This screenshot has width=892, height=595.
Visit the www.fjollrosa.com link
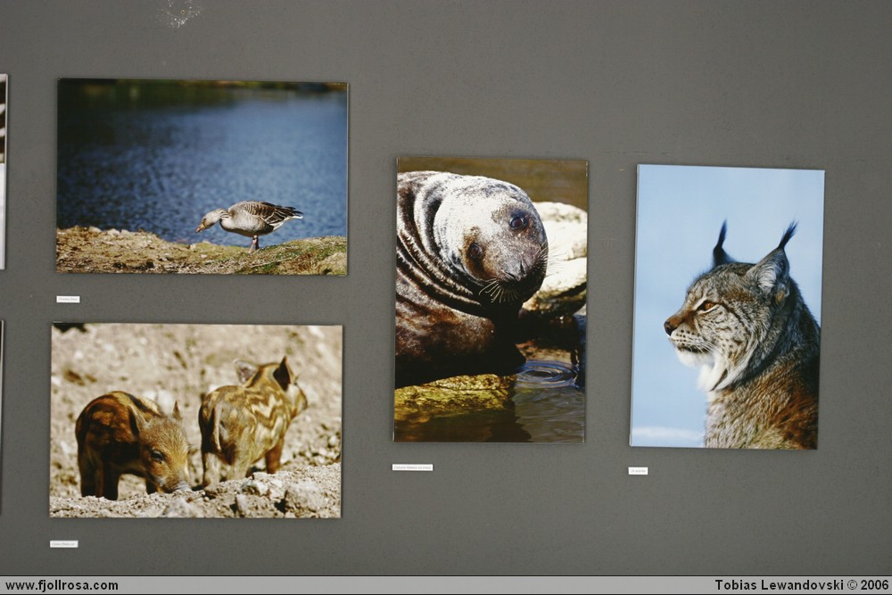(x=62, y=585)
